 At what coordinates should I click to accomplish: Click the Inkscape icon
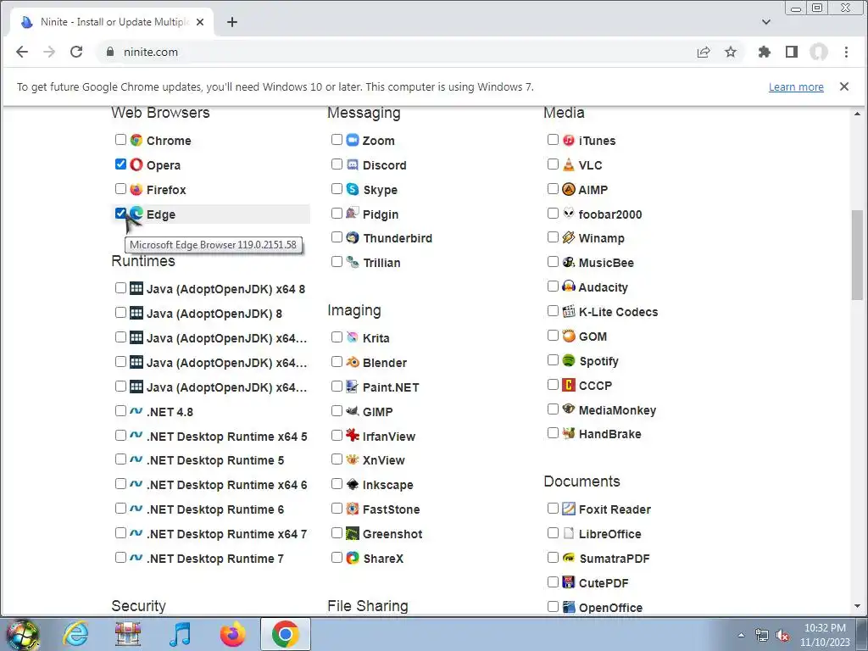[x=353, y=484]
